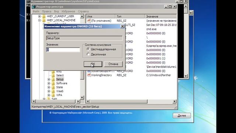Expand the Setup key node
The image size is (236, 133).
(49, 79)
